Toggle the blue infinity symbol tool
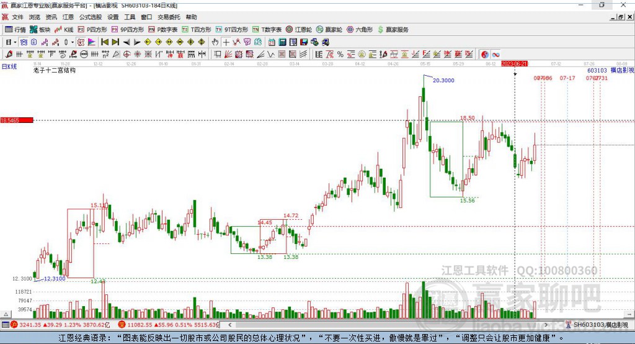 click(495, 55)
